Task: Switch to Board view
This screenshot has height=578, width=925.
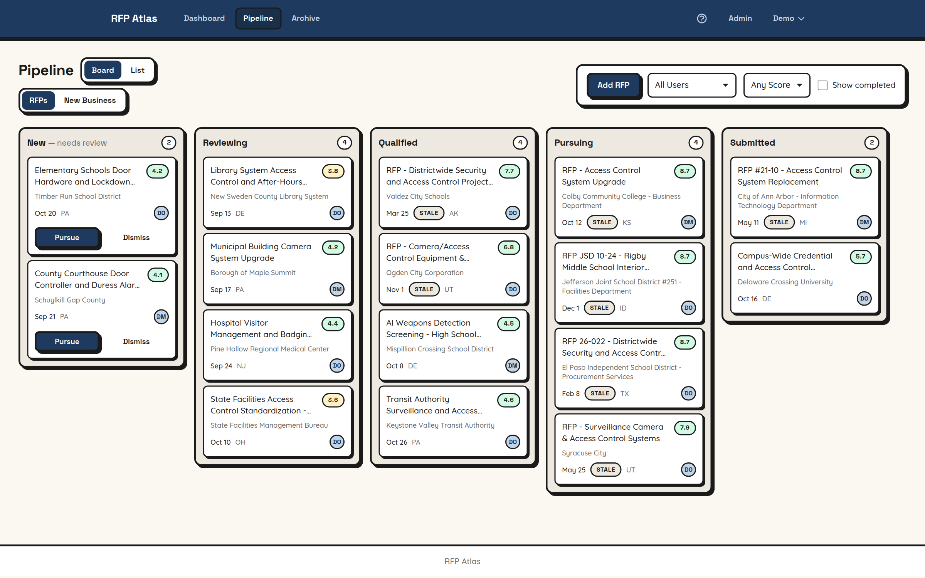Action: click(103, 70)
